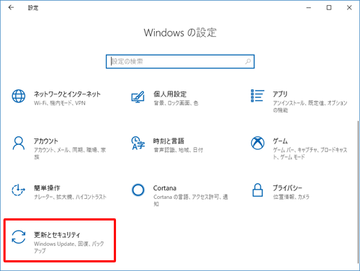This screenshot has width=360, height=271.
Task: Click the search magnifier icon
Action: [248, 61]
